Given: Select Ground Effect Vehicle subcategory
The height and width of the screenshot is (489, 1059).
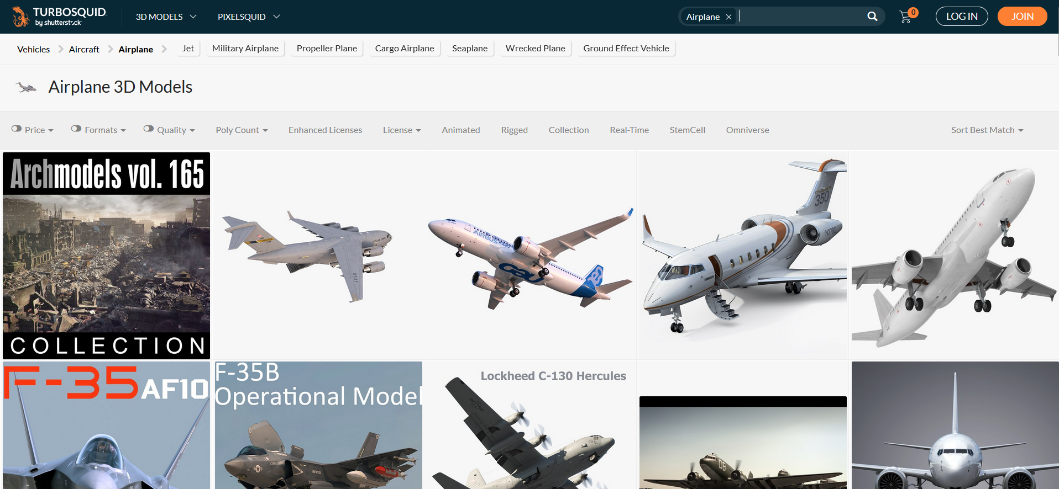Looking at the screenshot, I should (626, 49).
